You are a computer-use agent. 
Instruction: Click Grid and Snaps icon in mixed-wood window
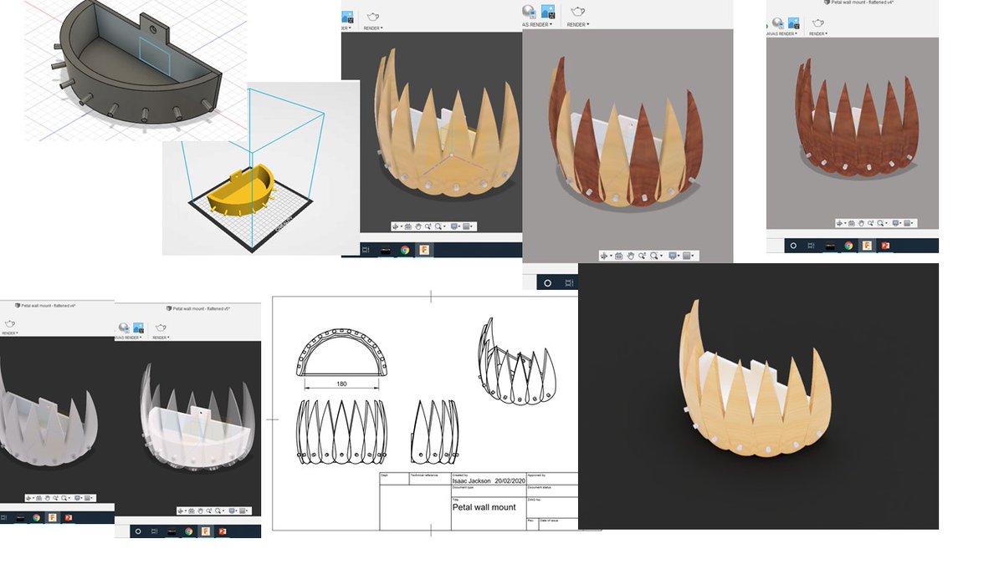687,256
